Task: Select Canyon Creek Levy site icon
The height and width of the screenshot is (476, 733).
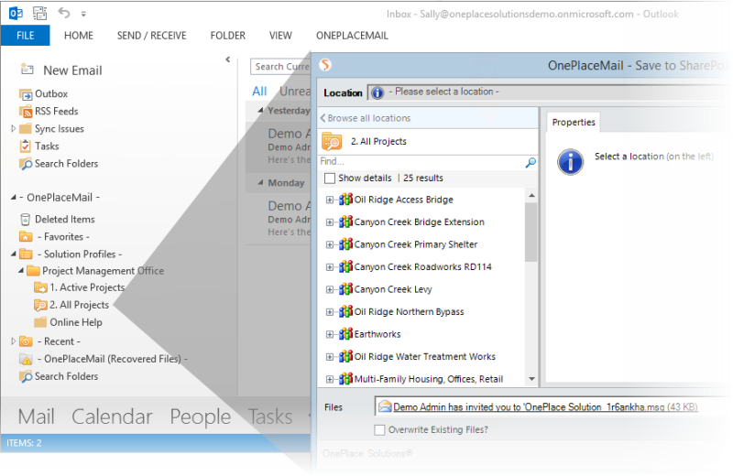Action: tap(345, 288)
